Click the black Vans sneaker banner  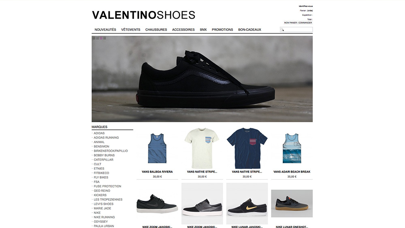pyautogui.click(x=202, y=79)
